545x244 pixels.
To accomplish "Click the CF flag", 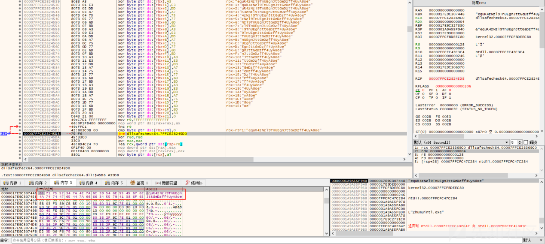I will pos(419,98).
